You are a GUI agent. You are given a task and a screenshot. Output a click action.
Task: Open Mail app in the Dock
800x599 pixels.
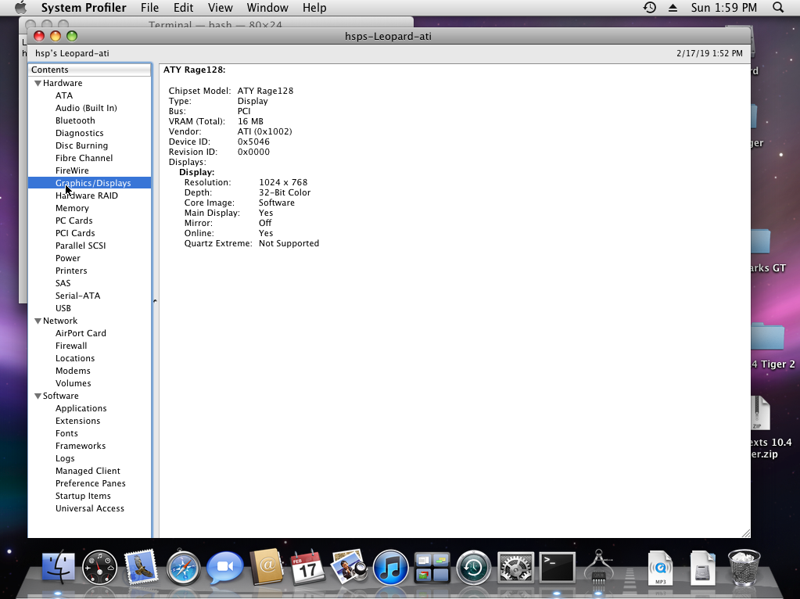click(140, 567)
